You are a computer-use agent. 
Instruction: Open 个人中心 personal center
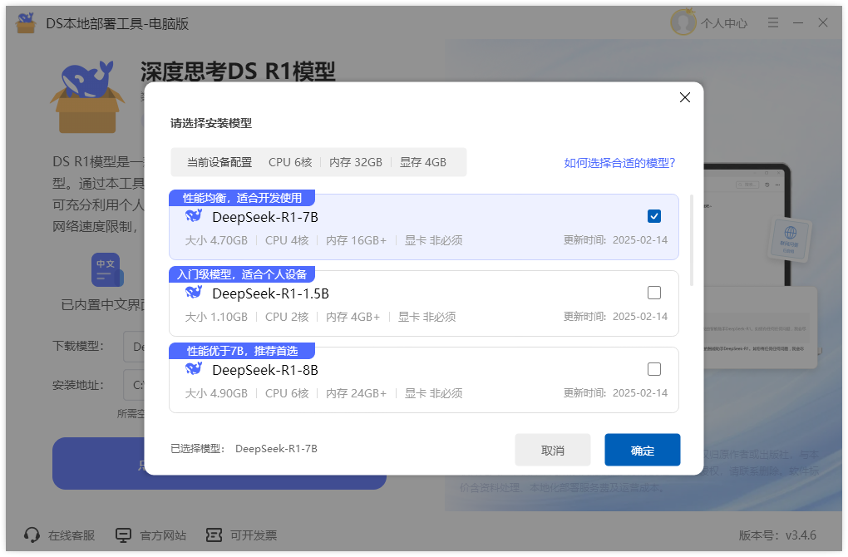723,23
